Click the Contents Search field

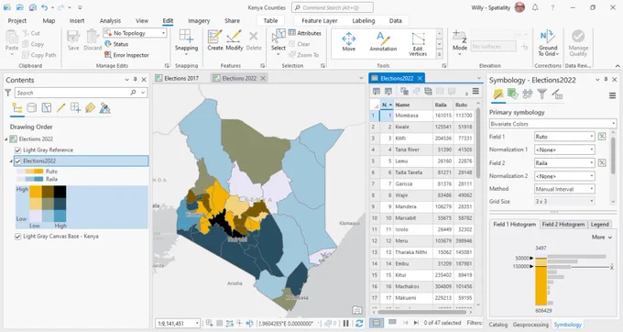tap(82, 93)
